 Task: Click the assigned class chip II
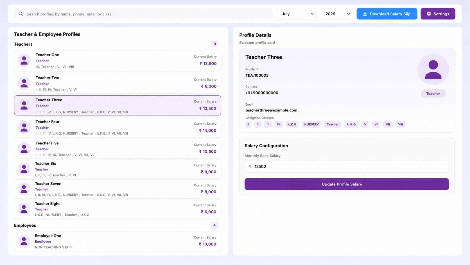[x=257, y=124]
